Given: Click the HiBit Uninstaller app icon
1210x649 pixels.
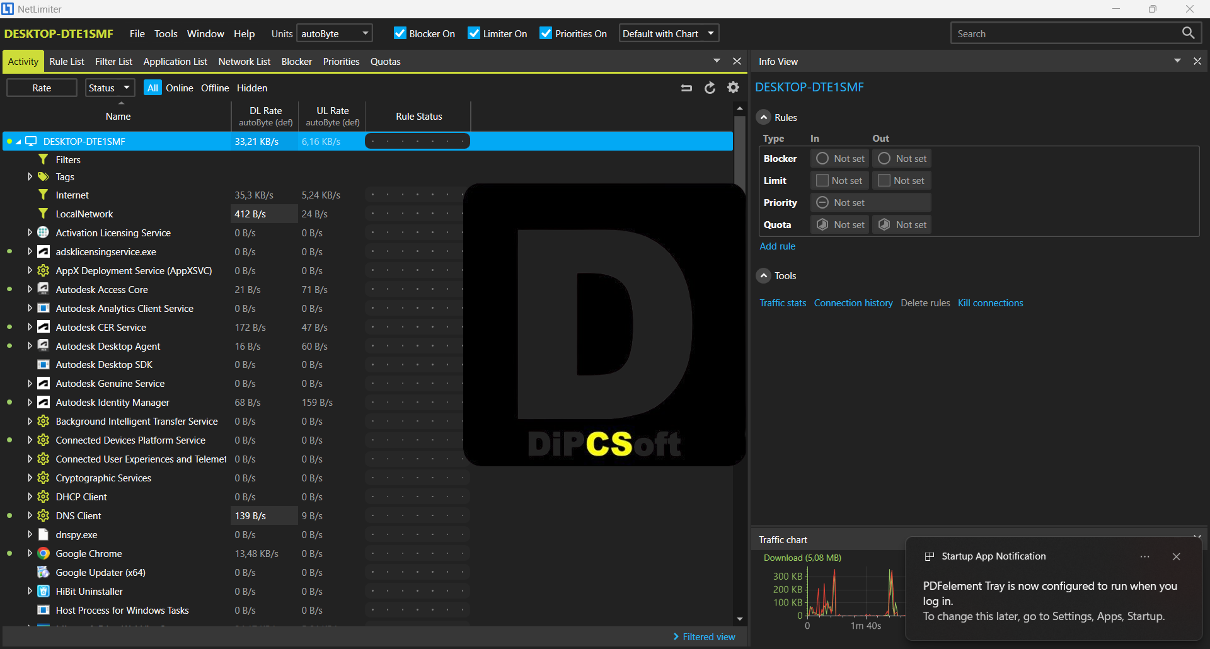Looking at the screenshot, I should [x=43, y=591].
